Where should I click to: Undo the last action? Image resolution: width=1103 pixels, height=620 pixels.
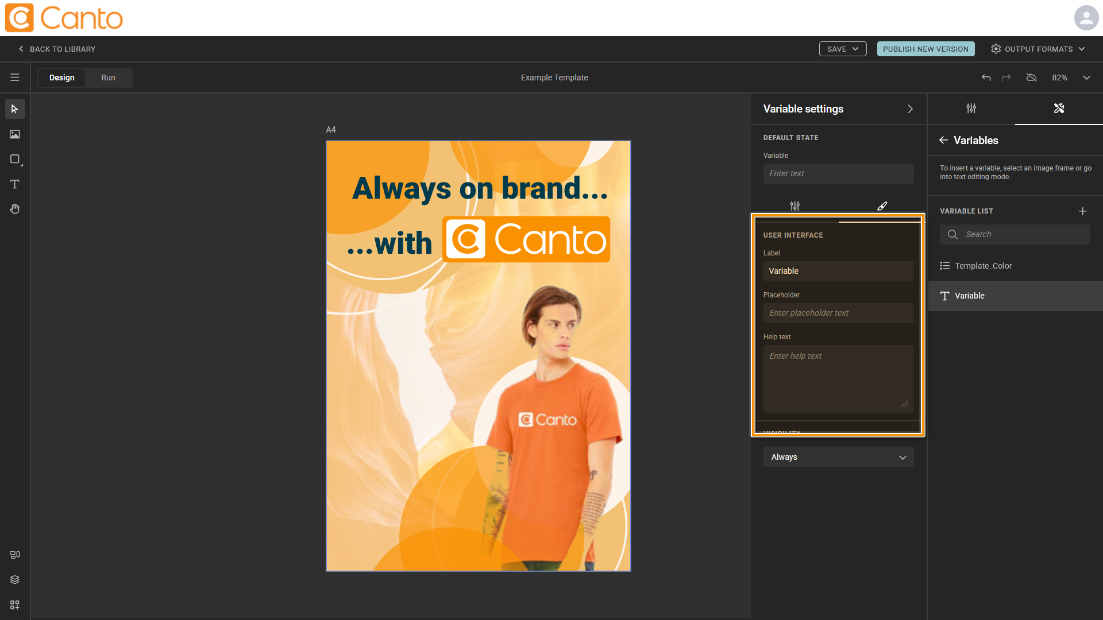986,77
